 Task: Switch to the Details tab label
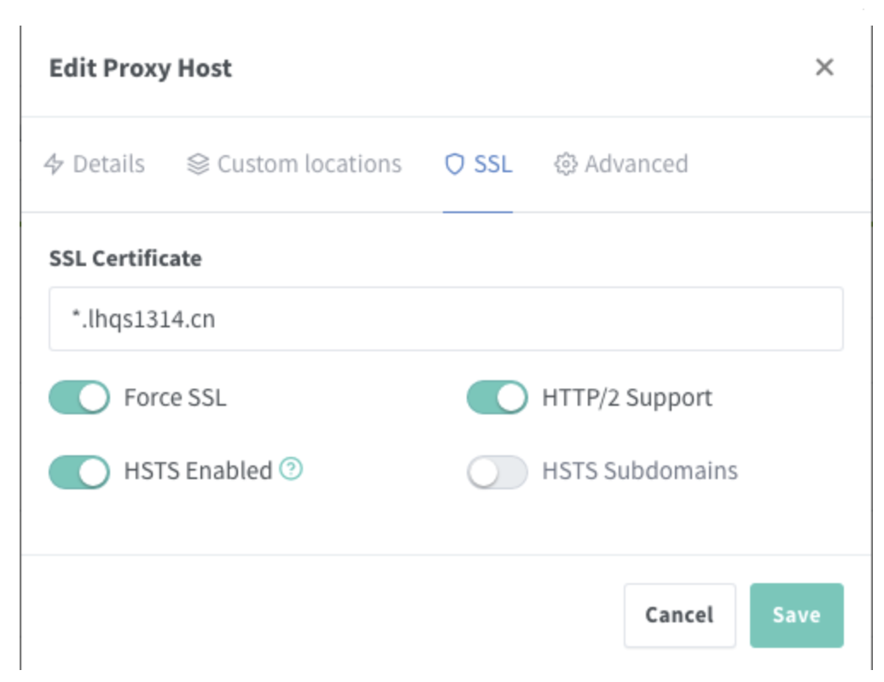(x=108, y=164)
